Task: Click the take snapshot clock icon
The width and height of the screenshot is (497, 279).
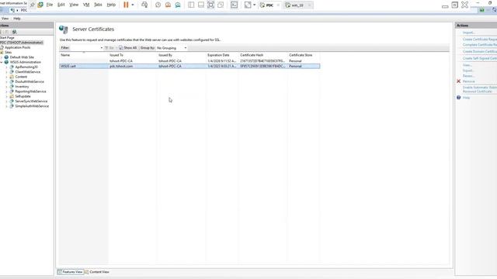Action: pos(158,5)
